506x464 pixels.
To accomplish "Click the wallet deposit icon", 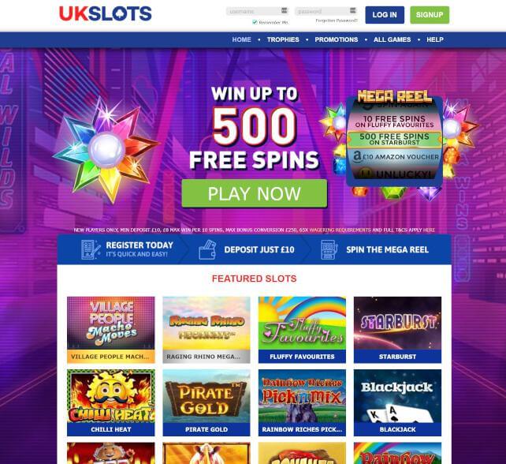I will click(x=207, y=249).
